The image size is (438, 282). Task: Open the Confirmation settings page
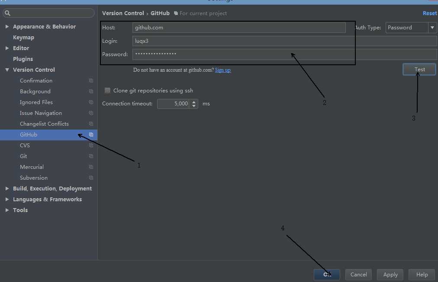36,80
